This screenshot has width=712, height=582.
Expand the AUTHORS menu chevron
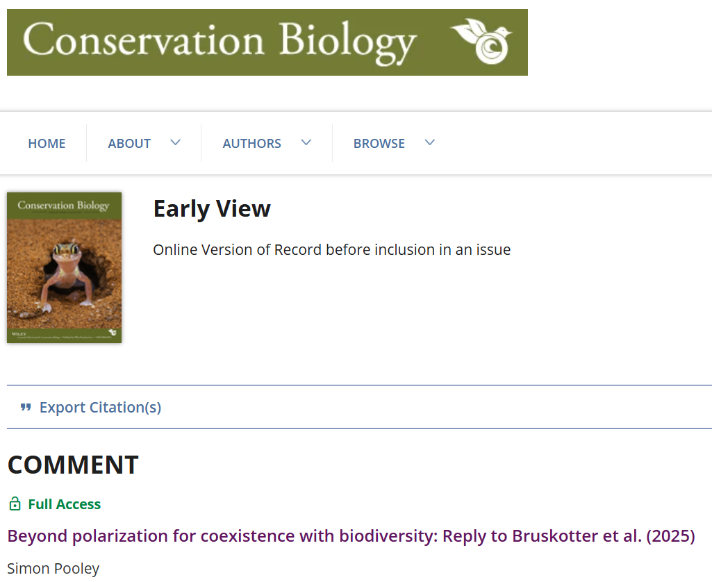306,142
